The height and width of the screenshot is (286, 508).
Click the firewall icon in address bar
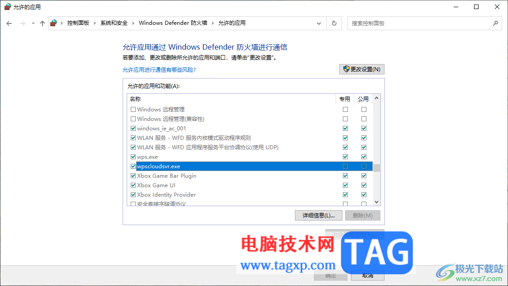coord(54,23)
